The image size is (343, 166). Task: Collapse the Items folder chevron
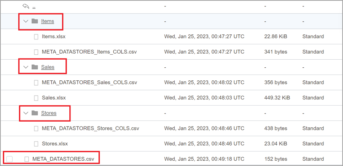[x=26, y=21]
